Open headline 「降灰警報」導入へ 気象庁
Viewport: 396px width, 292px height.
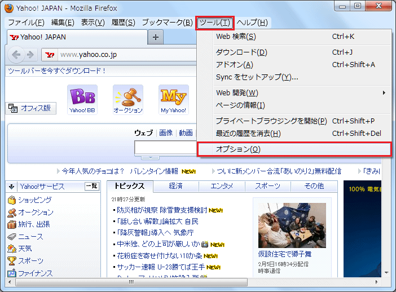(x=155, y=233)
